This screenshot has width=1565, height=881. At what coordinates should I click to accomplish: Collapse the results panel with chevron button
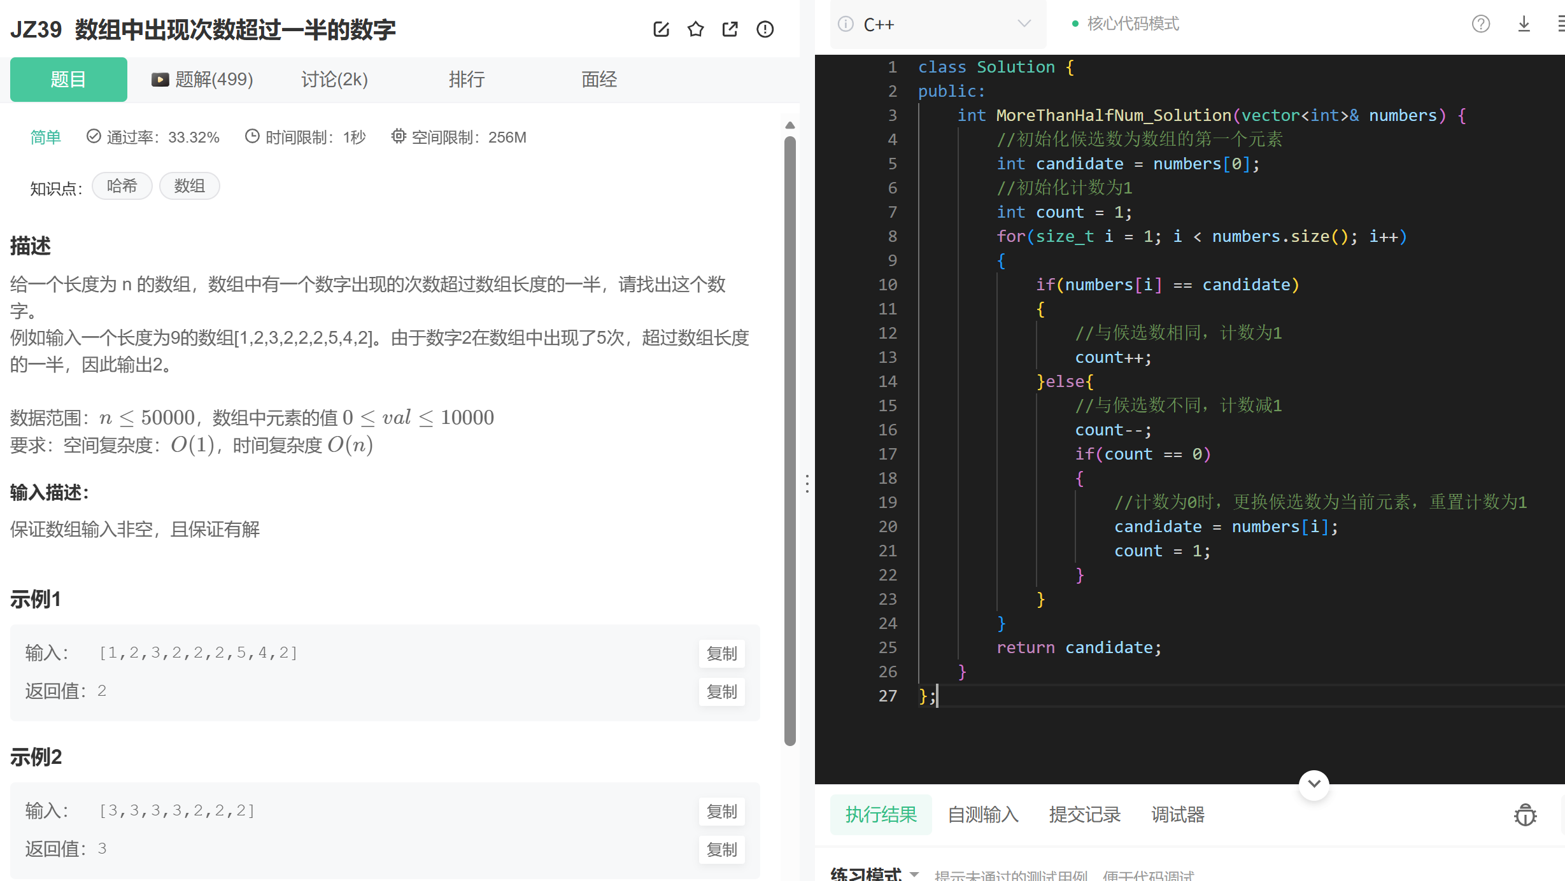[x=1314, y=784]
